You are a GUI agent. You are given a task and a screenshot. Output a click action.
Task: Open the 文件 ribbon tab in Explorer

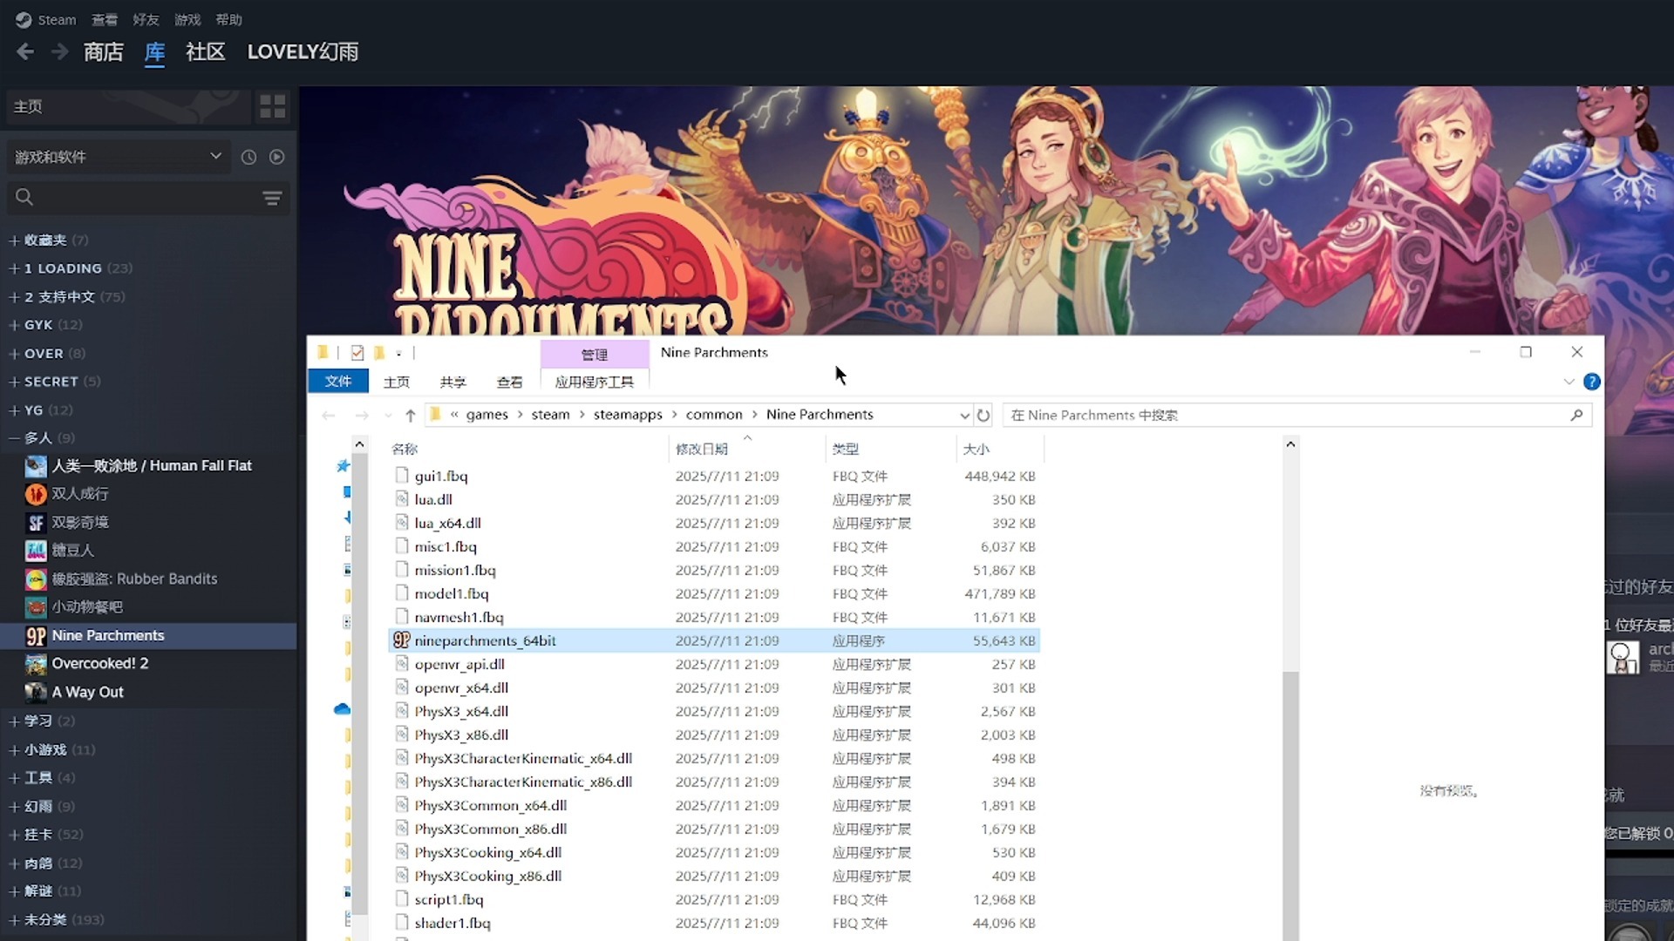coord(337,382)
